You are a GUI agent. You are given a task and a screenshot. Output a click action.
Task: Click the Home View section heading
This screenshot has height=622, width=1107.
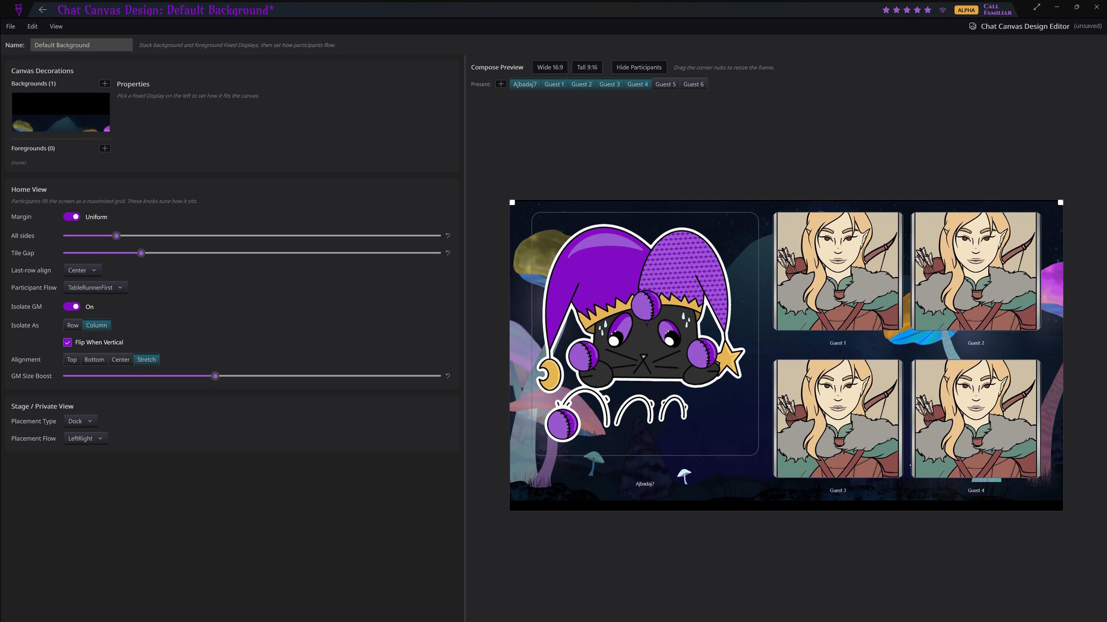point(29,189)
